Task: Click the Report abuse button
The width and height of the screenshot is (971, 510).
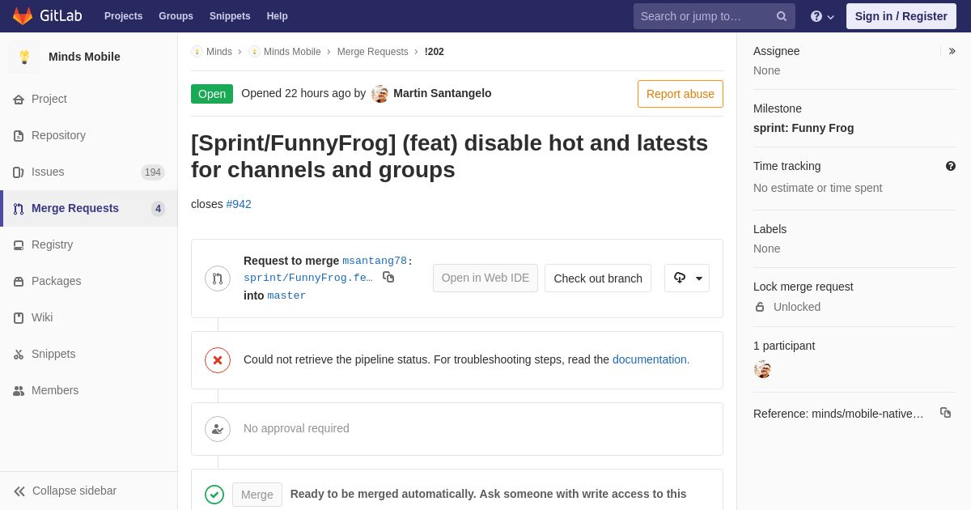Action: pyautogui.click(x=680, y=94)
